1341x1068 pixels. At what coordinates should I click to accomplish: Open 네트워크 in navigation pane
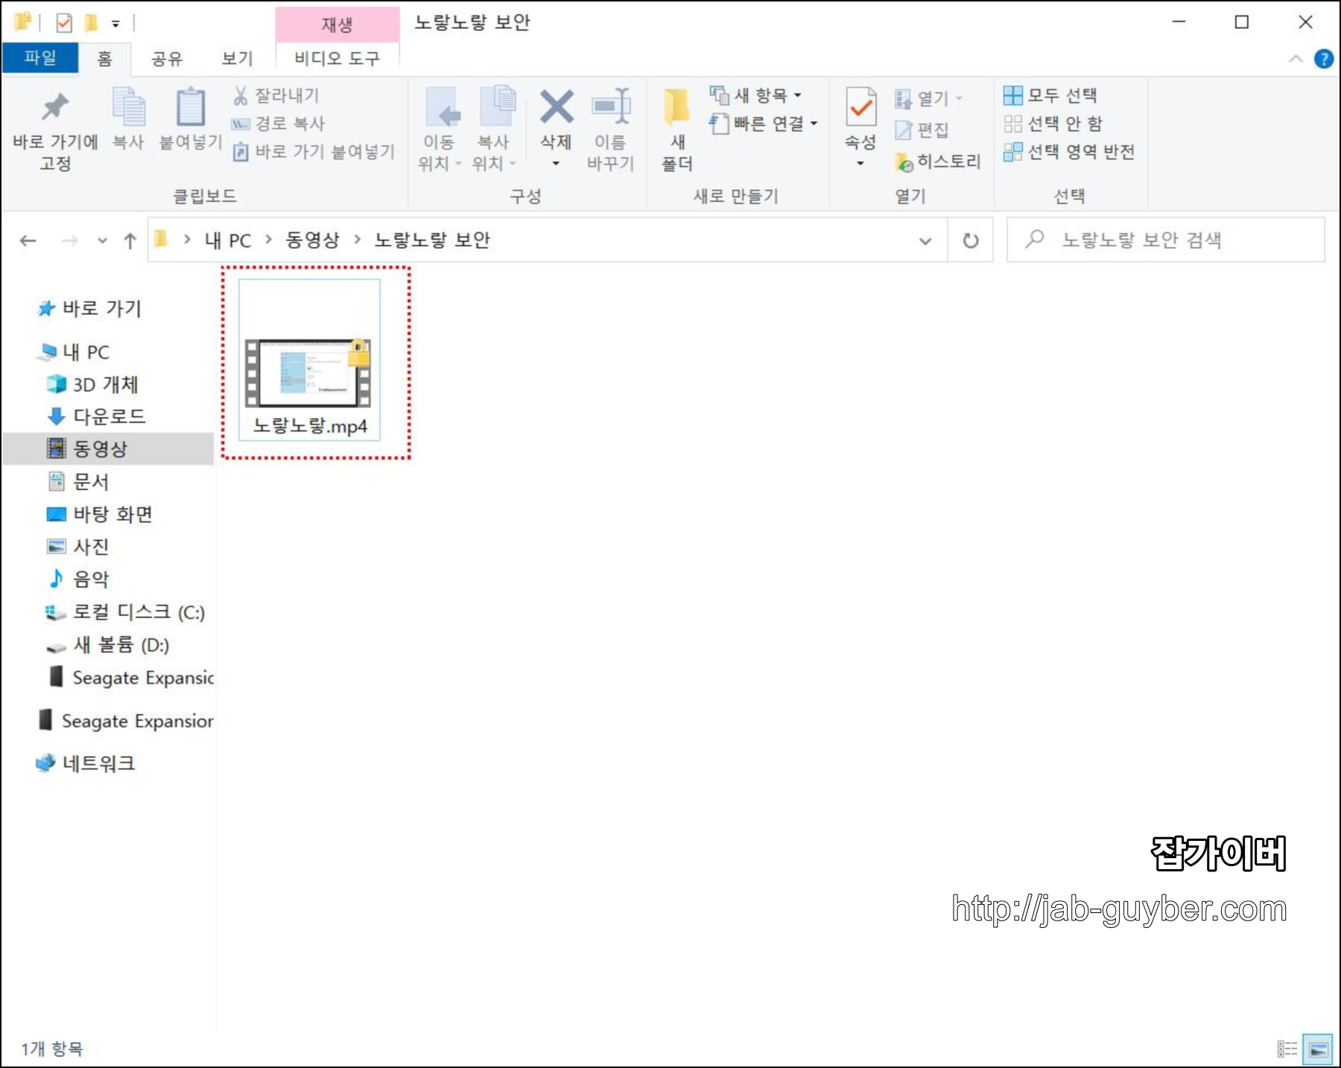(86, 763)
